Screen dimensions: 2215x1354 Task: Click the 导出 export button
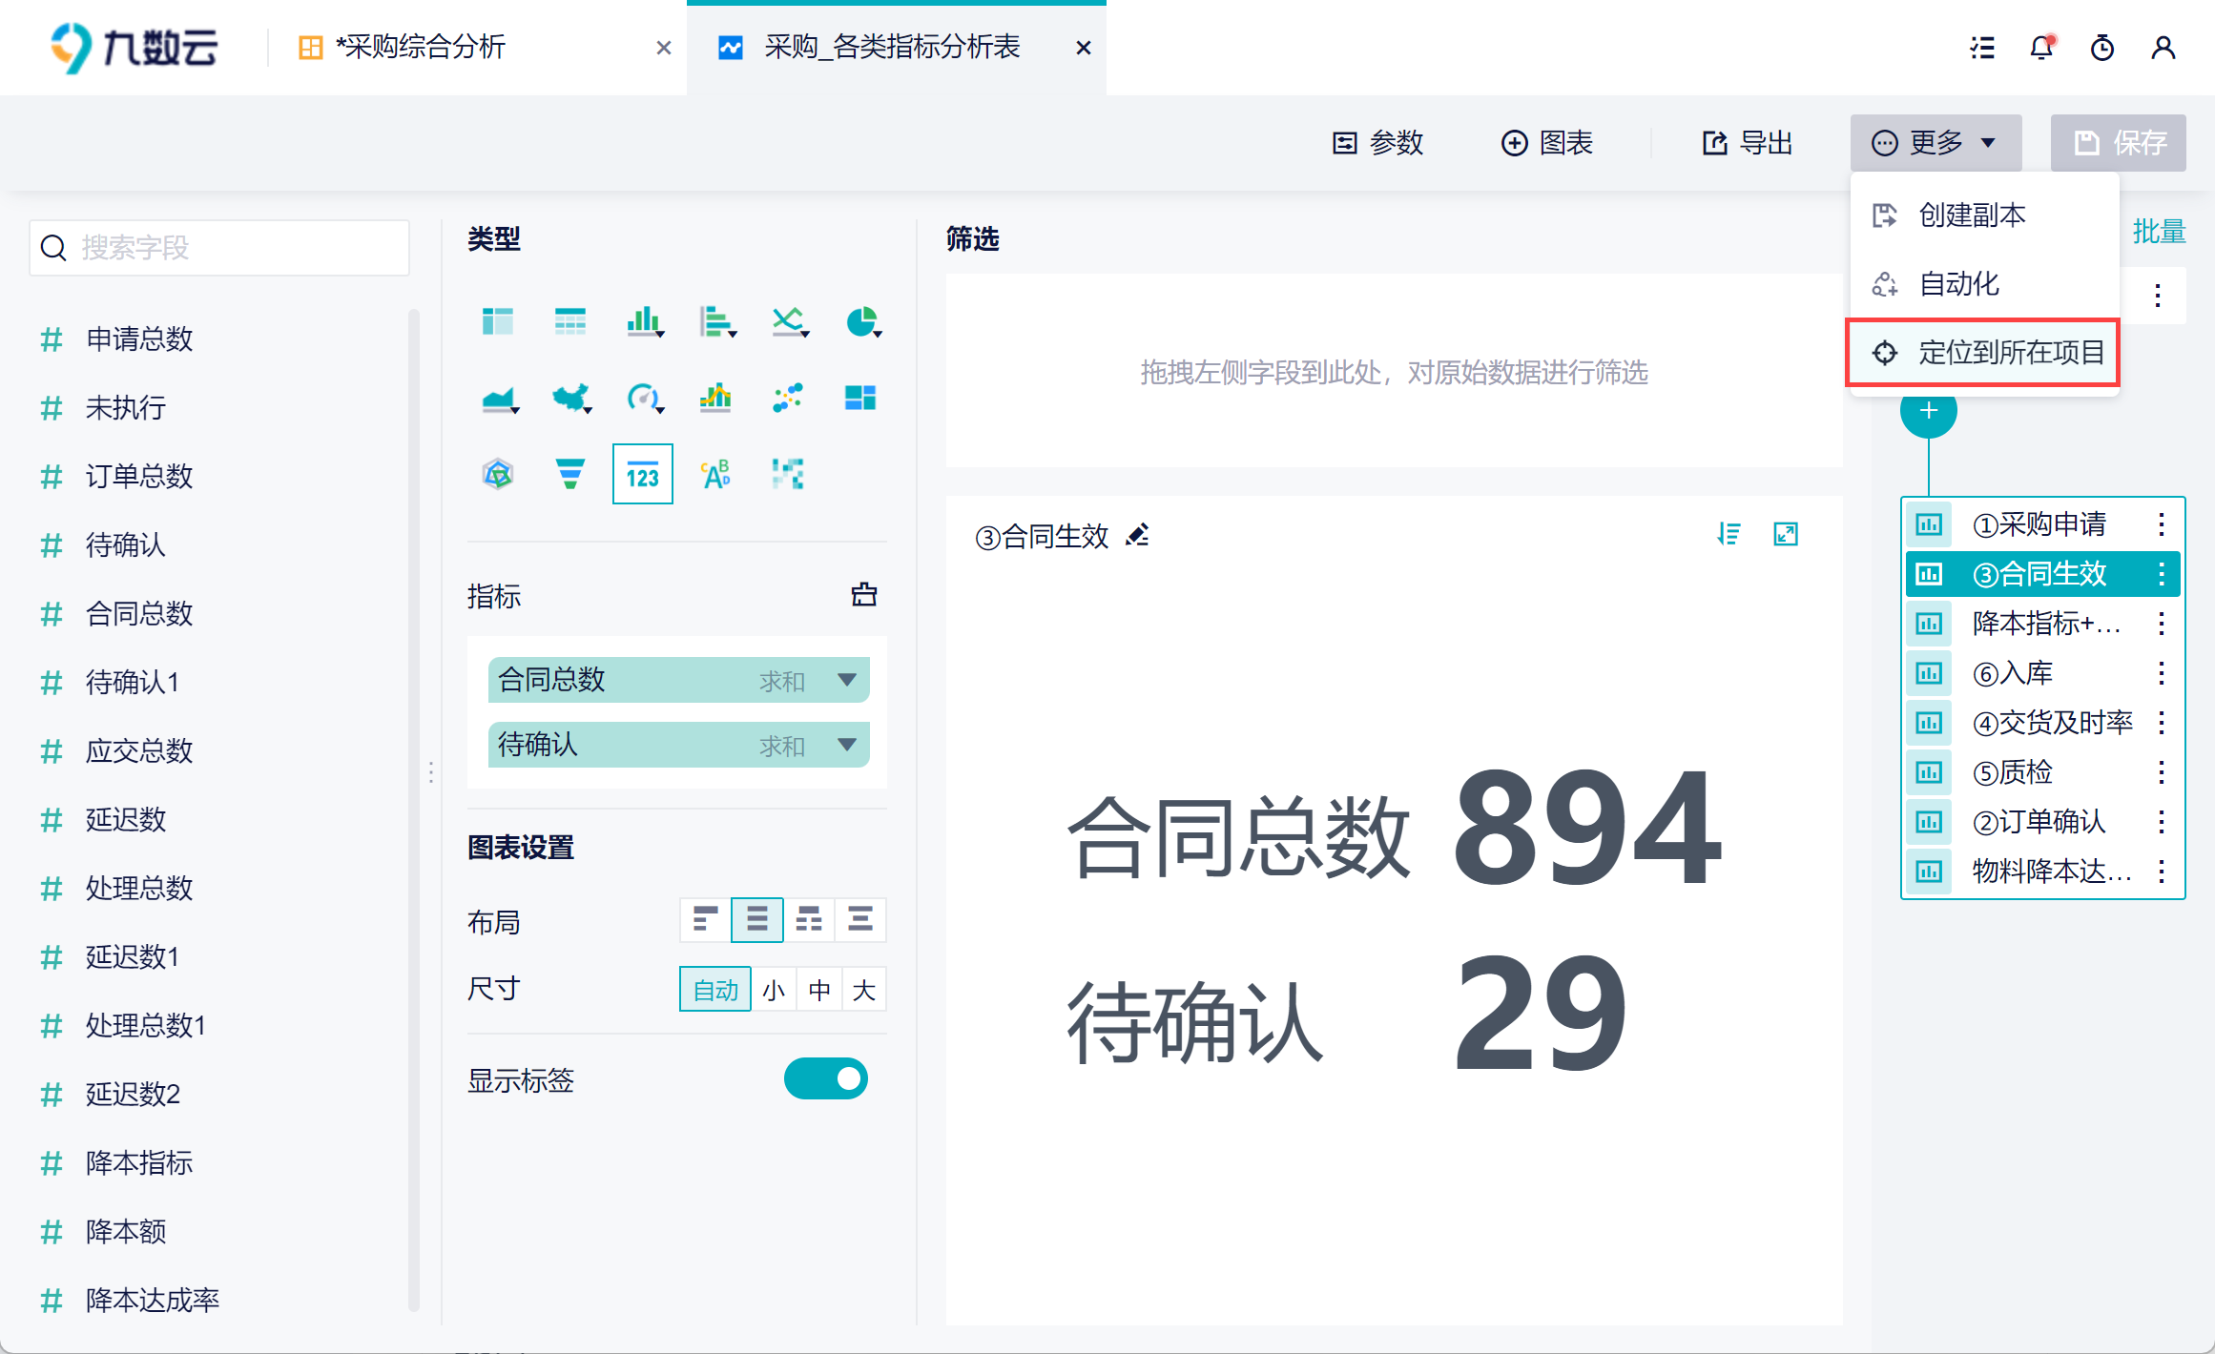click(1748, 143)
